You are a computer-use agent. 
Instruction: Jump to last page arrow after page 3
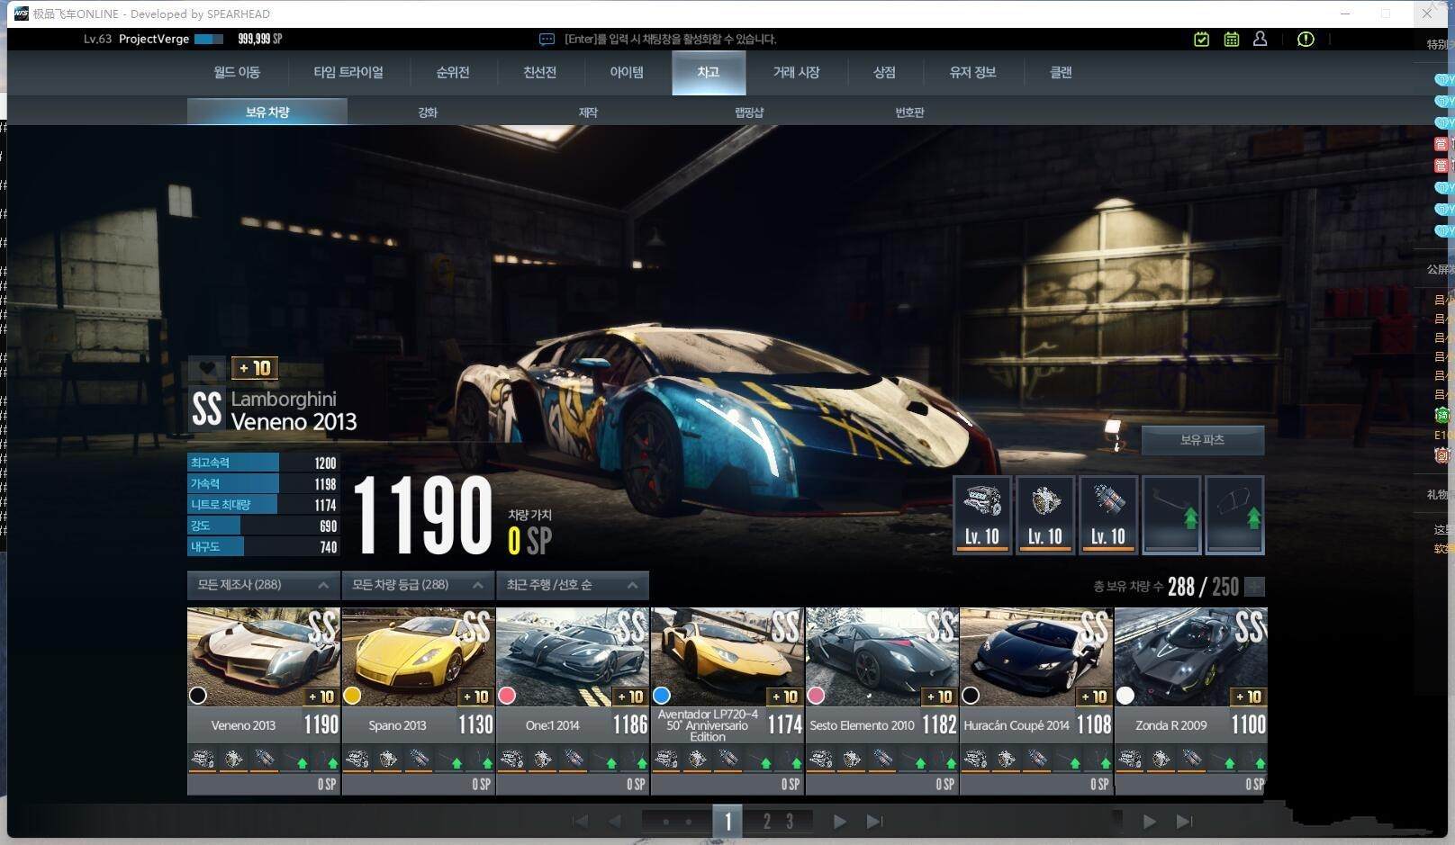tap(874, 821)
